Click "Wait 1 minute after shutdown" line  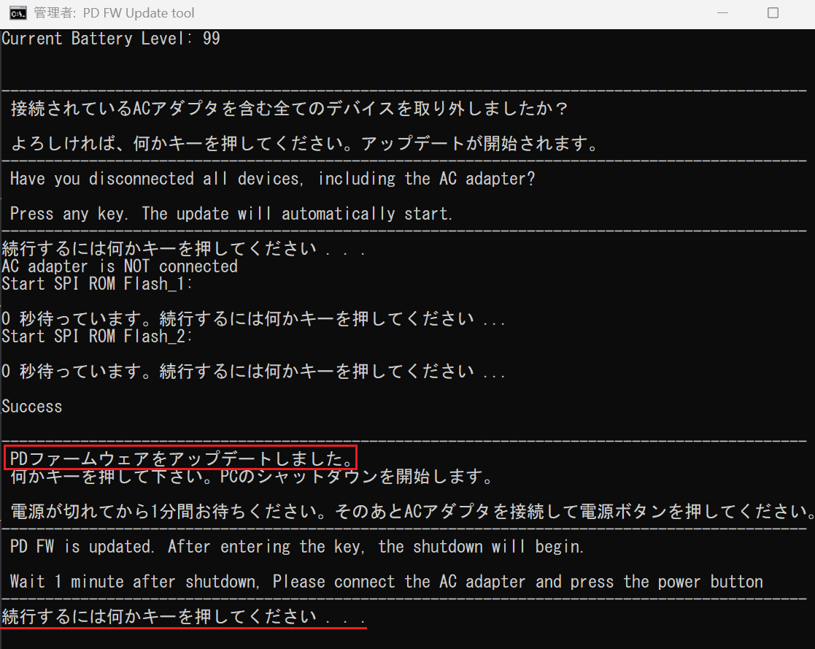[386, 582]
